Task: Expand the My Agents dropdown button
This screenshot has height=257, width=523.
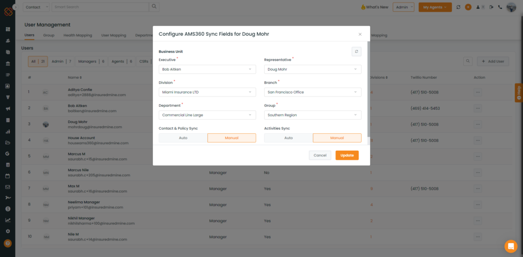Action: pos(435,7)
